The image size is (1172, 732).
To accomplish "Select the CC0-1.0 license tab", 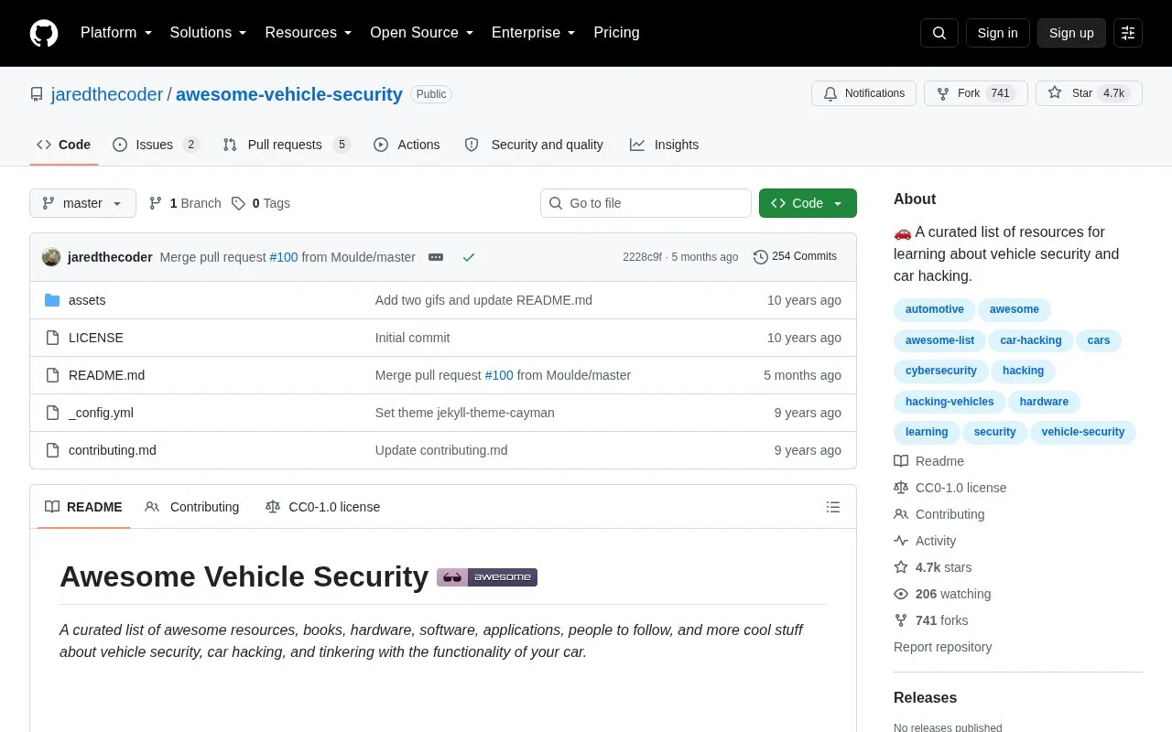I will [x=322, y=507].
